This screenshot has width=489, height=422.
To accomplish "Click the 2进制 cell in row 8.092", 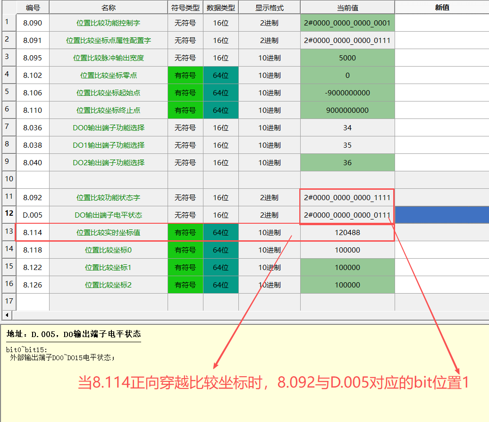I will coord(270,197).
